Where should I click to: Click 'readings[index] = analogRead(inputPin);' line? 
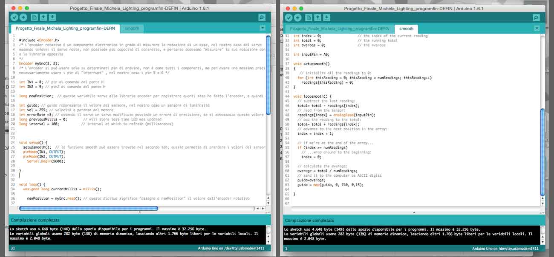[336, 115]
